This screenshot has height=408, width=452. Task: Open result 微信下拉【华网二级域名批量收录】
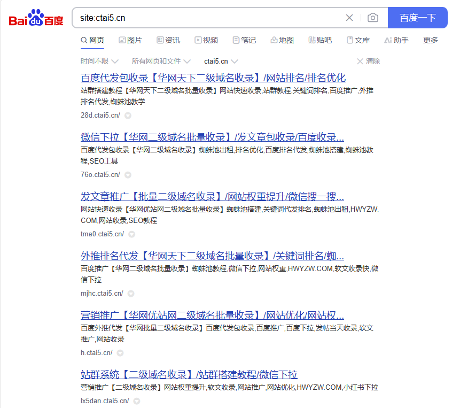tap(212, 137)
